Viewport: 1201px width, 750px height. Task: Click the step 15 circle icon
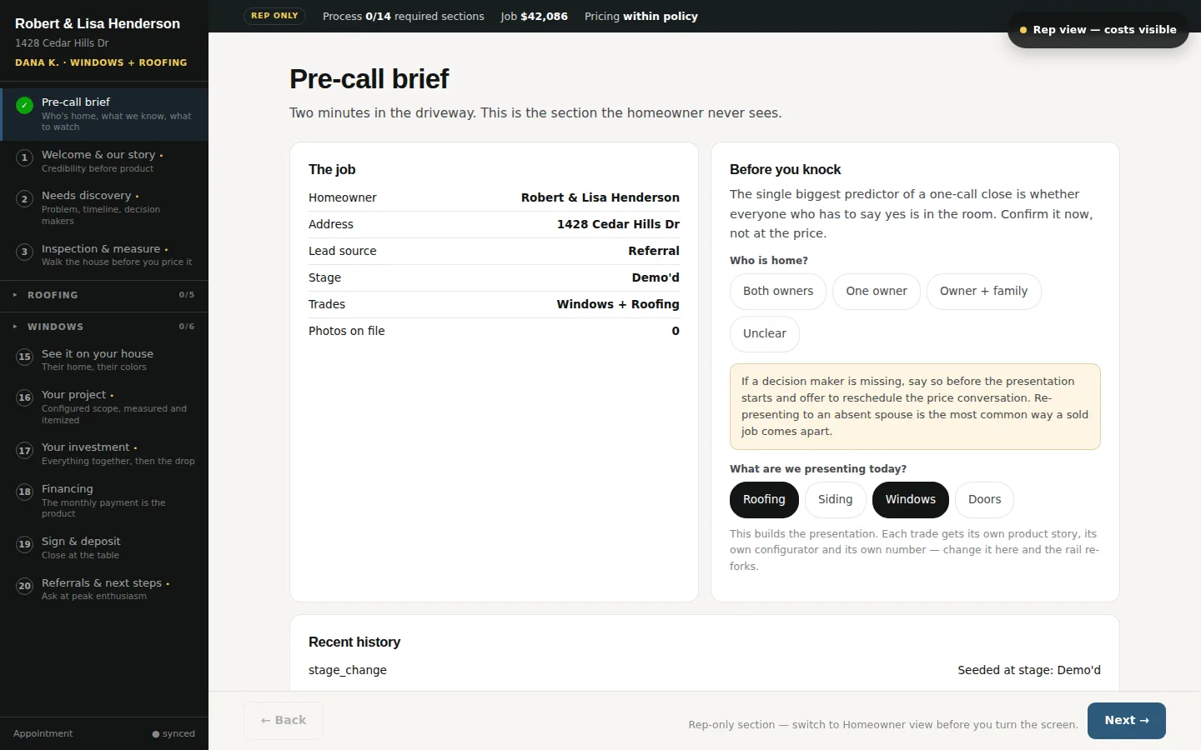coord(25,357)
